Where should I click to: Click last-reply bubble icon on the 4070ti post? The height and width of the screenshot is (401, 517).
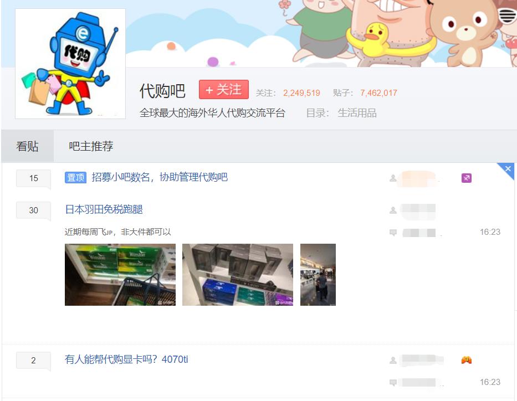click(x=393, y=382)
